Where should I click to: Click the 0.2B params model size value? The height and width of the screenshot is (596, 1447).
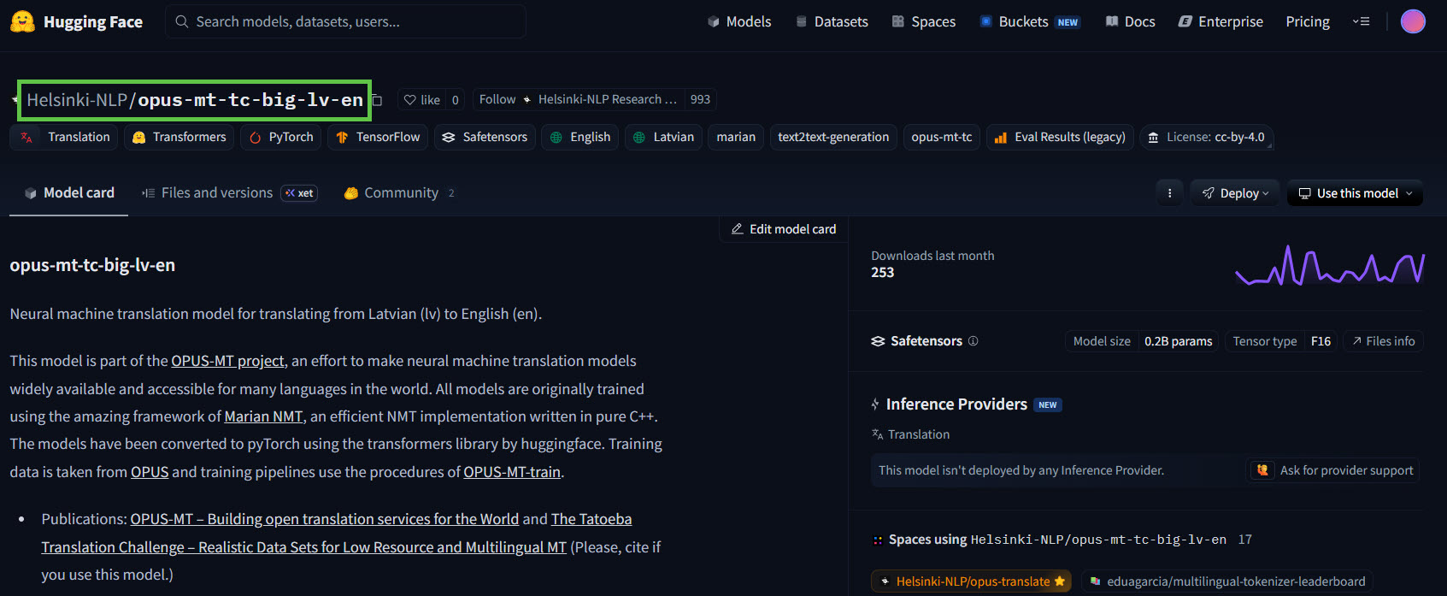tap(1178, 341)
